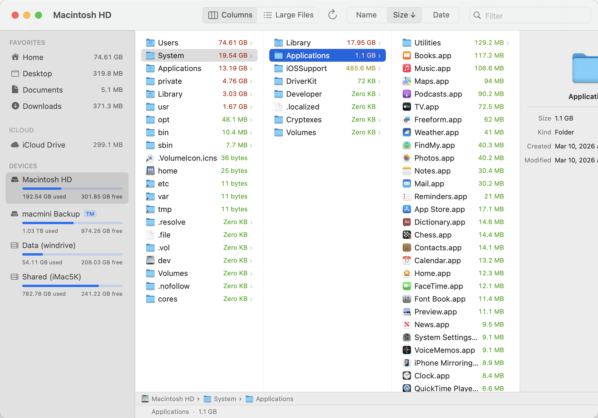Click the App Store.app icon
The height and width of the screenshot is (418, 598).
[407, 209]
